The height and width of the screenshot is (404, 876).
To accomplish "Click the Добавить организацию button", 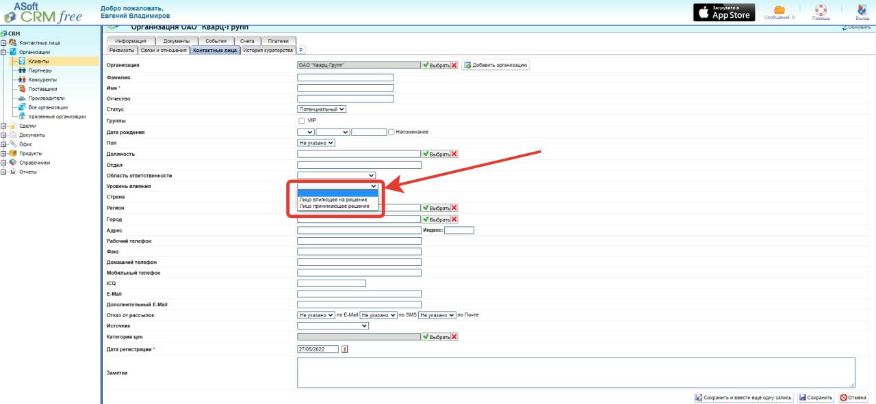I will tap(495, 65).
